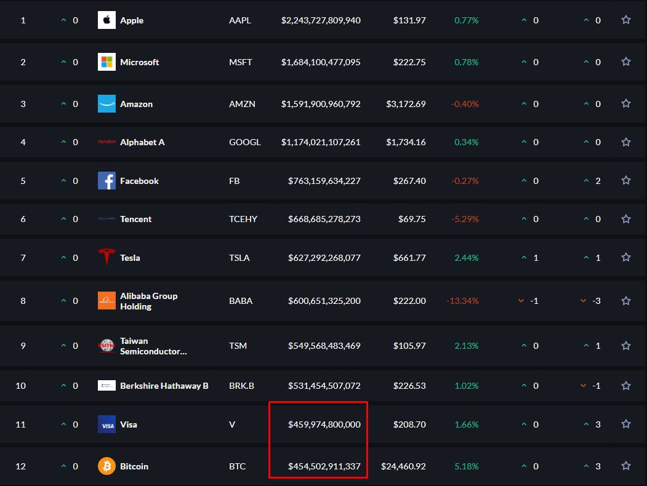Screen dimensions: 647x486
Task: Click the Taiwan Semiconductor logo icon
Action: [106, 346]
